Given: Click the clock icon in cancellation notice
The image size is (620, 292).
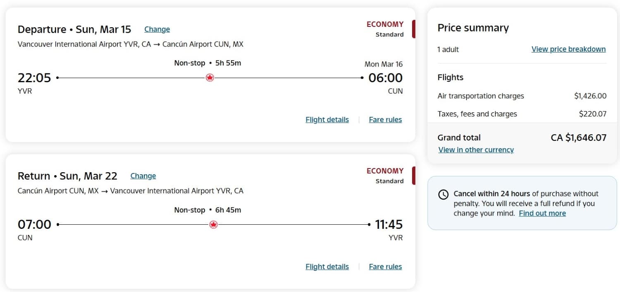Looking at the screenshot, I should click(444, 194).
